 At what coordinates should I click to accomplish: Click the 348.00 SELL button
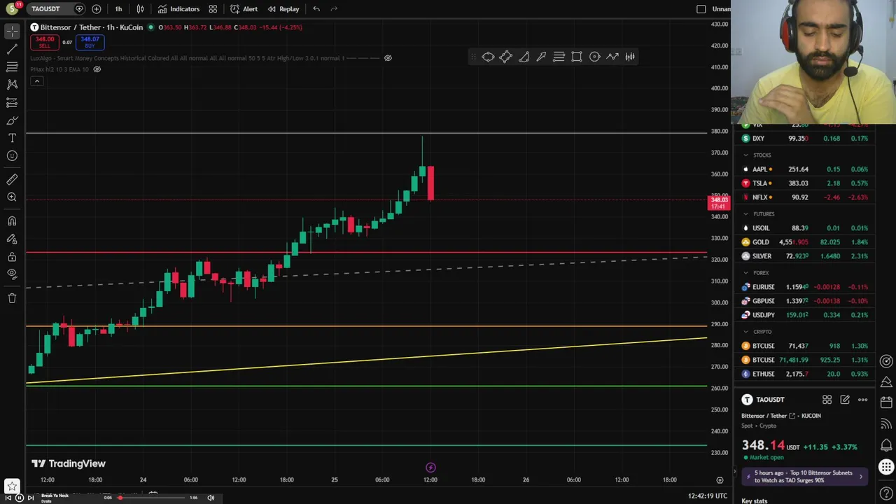pos(45,42)
